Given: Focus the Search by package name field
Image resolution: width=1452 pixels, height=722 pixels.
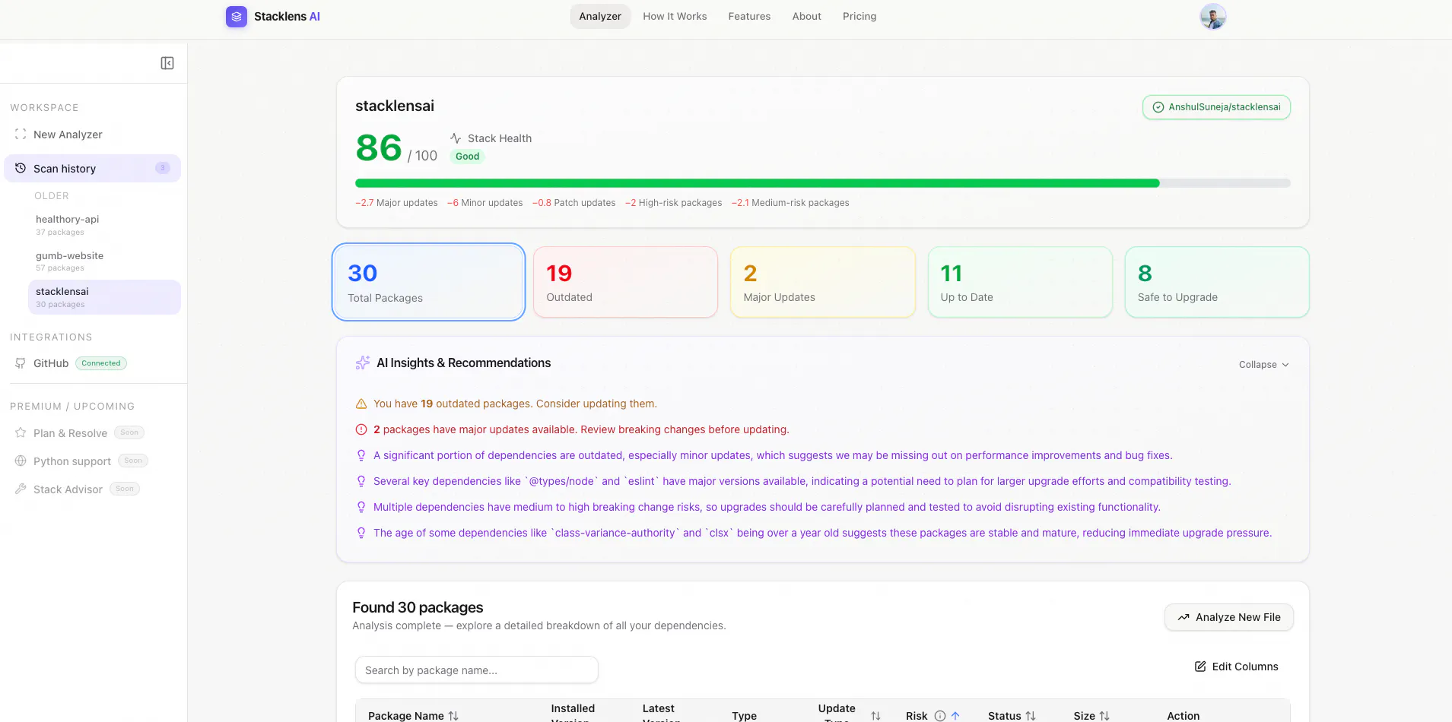Looking at the screenshot, I should (477, 670).
